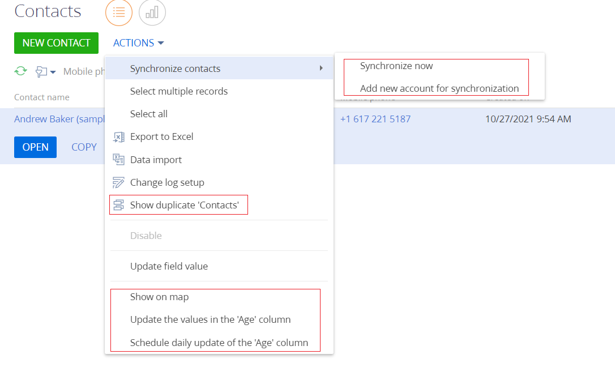Image resolution: width=615 pixels, height=380 pixels.
Task: Open the ACTIONS dropdown
Action: (138, 42)
